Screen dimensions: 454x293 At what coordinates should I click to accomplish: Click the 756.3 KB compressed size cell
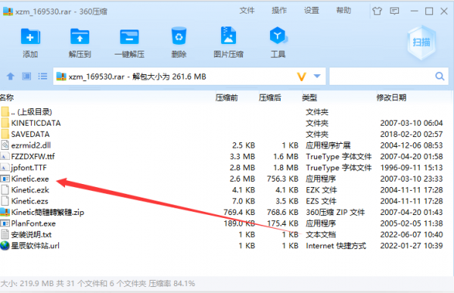282,179
